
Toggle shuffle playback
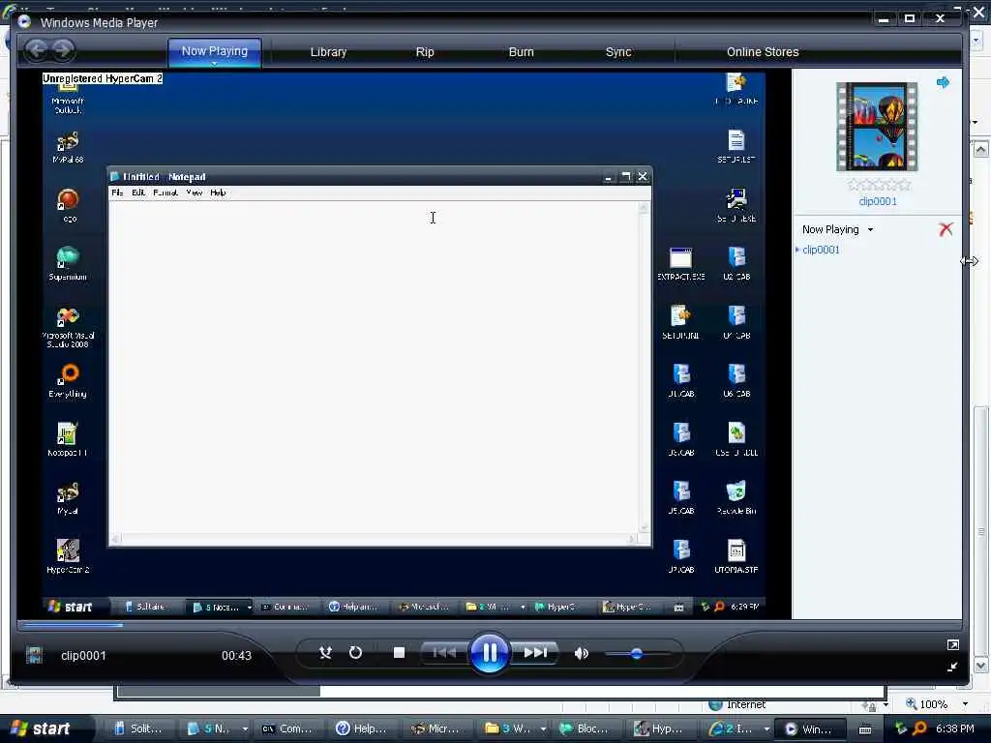(325, 653)
